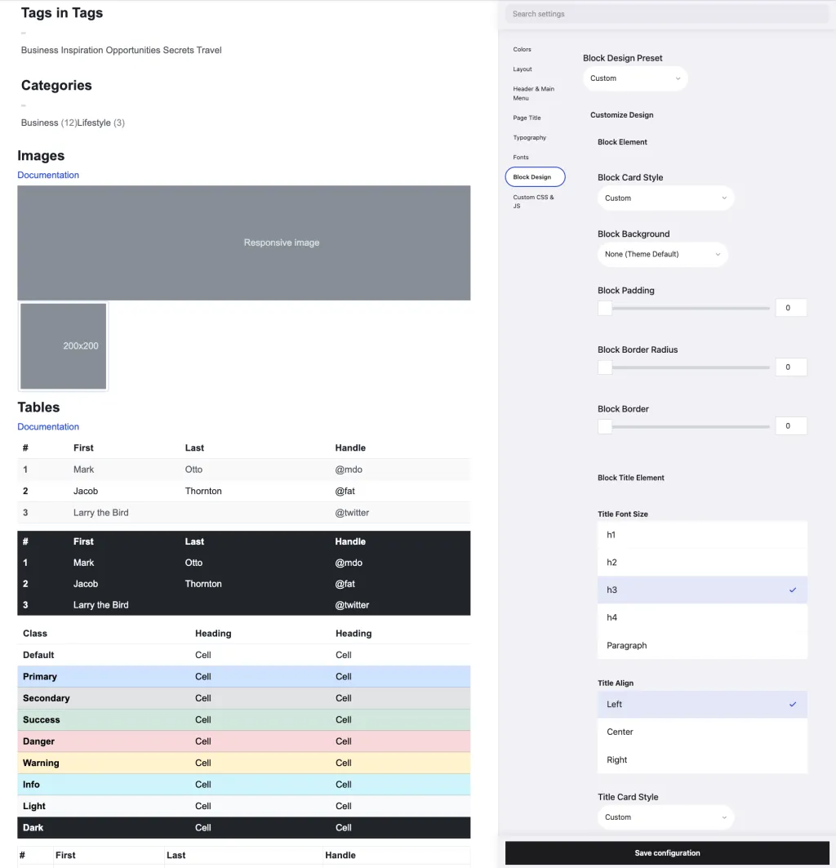This screenshot has height=868, width=836.
Task: Expand the Block Card Style dropdown
Action: click(x=665, y=198)
